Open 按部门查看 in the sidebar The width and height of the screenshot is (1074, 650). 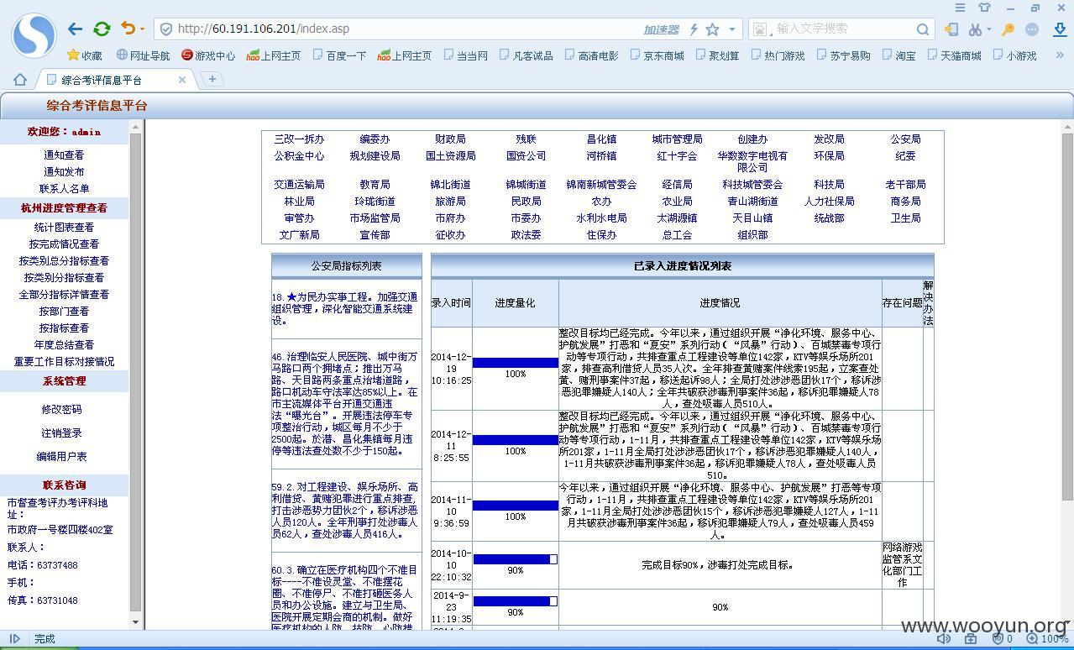(x=64, y=312)
